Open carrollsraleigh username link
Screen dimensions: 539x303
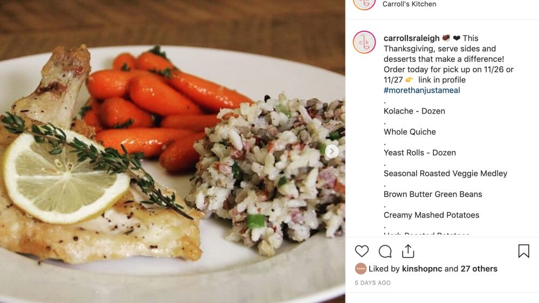pyautogui.click(x=411, y=38)
